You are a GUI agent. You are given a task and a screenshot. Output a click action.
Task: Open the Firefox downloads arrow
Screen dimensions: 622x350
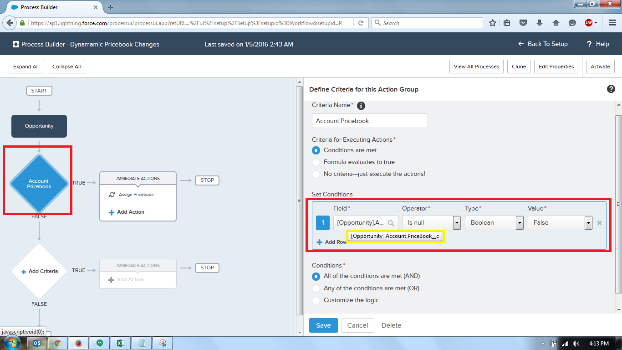click(540, 23)
